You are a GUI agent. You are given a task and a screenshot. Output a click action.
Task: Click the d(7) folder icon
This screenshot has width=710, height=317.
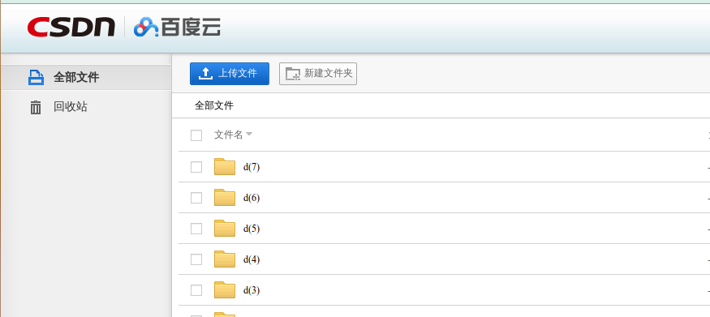(x=225, y=166)
